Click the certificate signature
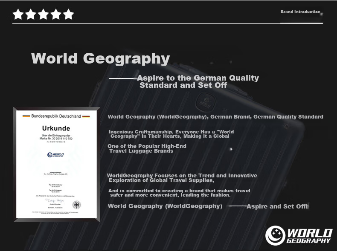This screenshot has height=252, width=337. [x=54, y=201]
